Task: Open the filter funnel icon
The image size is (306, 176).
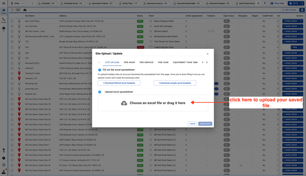Action: point(265,3)
